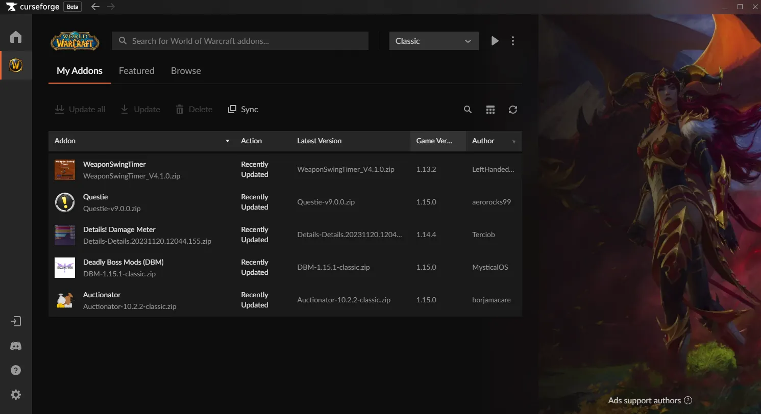761x414 pixels.
Task: Switch to the Featured tab
Action: (x=136, y=71)
